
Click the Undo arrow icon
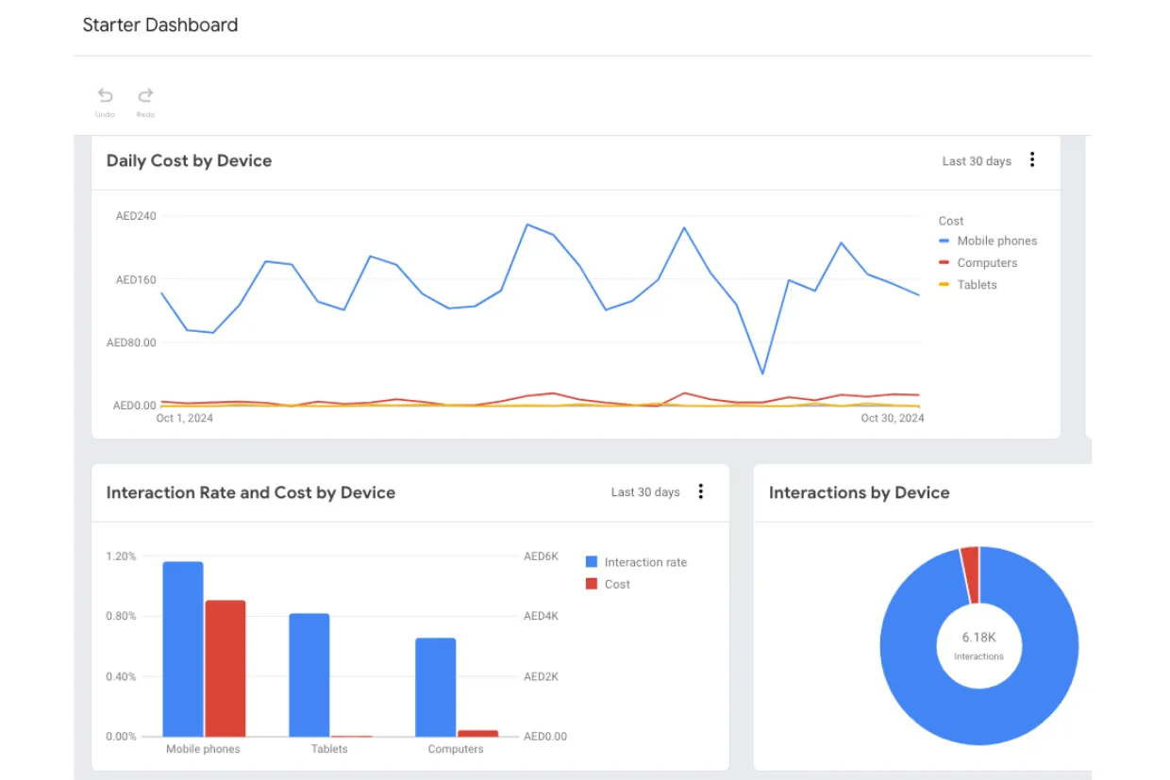105,95
